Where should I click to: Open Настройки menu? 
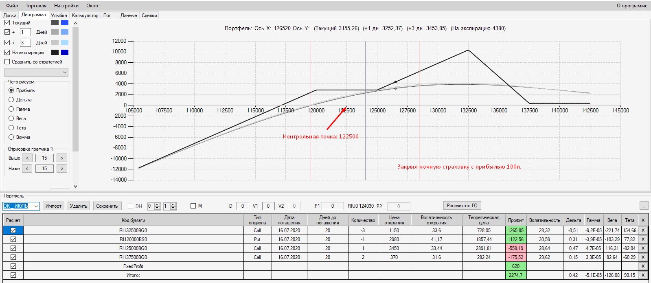(x=66, y=6)
